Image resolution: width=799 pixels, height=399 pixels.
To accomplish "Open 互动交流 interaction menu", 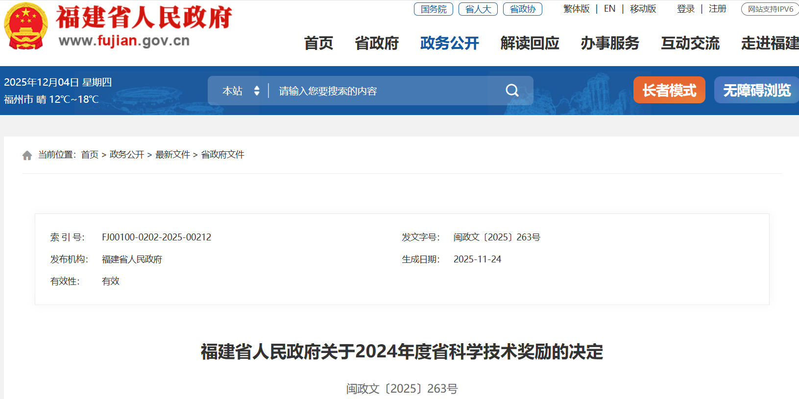I will 690,43.
